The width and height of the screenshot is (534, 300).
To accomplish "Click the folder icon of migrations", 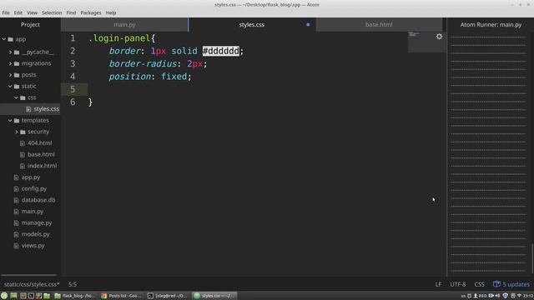I will tap(17, 63).
